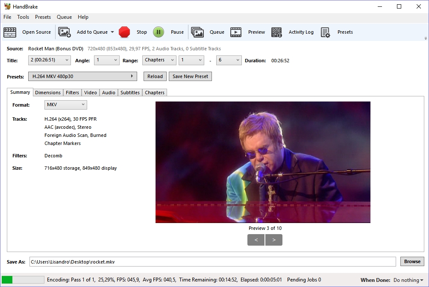The width and height of the screenshot is (429, 287).
Task: Click the Duration value 00:26:52
Action: pyautogui.click(x=280, y=61)
